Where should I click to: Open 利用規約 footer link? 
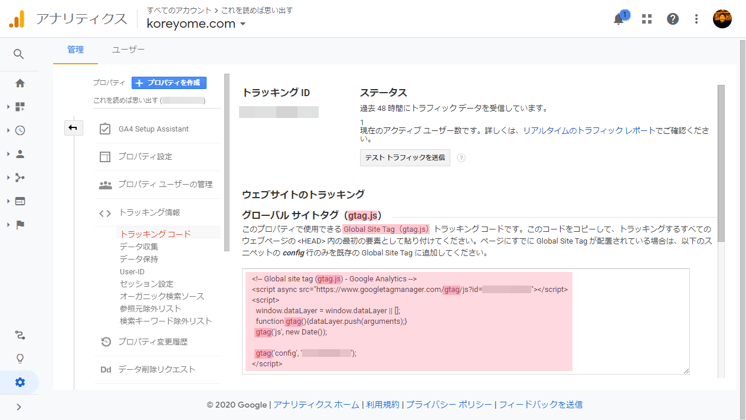(382, 405)
